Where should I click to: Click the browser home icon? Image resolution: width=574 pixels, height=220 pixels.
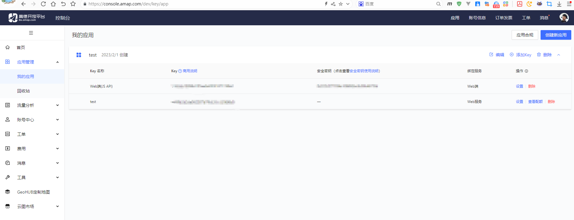pos(53,4)
